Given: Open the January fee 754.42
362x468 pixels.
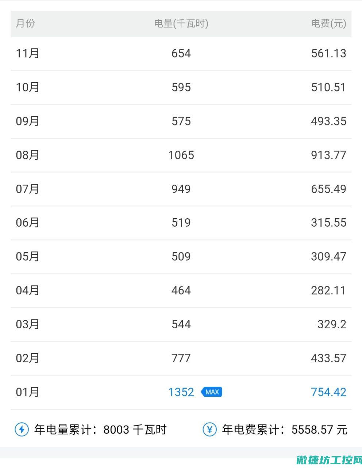Looking at the screenshot, I should coord(328,392).
